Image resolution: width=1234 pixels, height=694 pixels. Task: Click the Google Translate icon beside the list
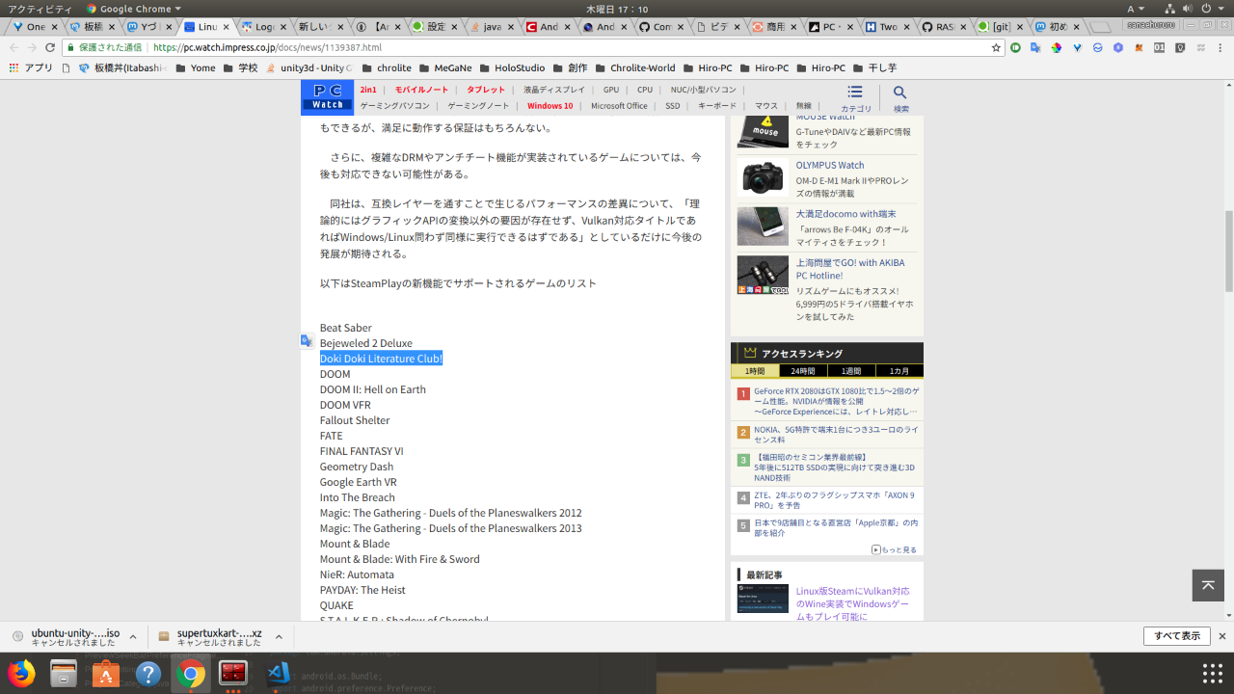pyautogui.click(x=307, y=340)
